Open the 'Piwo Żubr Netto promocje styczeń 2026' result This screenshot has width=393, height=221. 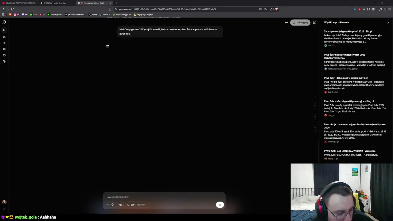point(345,56)
